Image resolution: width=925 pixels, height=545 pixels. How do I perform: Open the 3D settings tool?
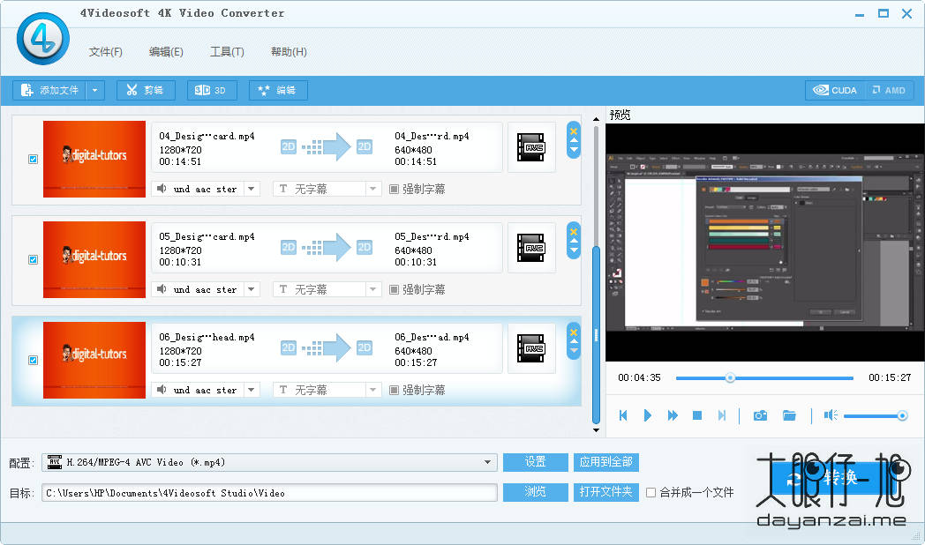pos(212,90)
